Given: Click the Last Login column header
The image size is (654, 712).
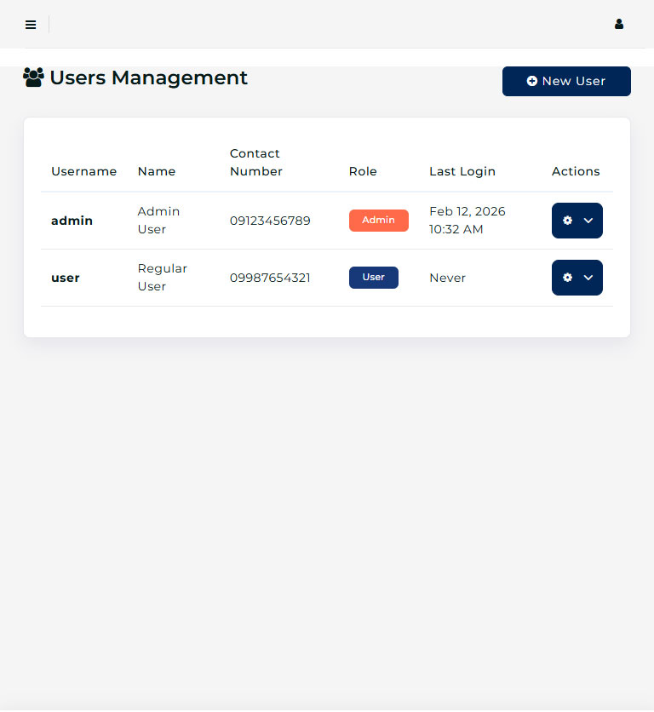Looking at the screenshot, I should (x=462, y=171).
